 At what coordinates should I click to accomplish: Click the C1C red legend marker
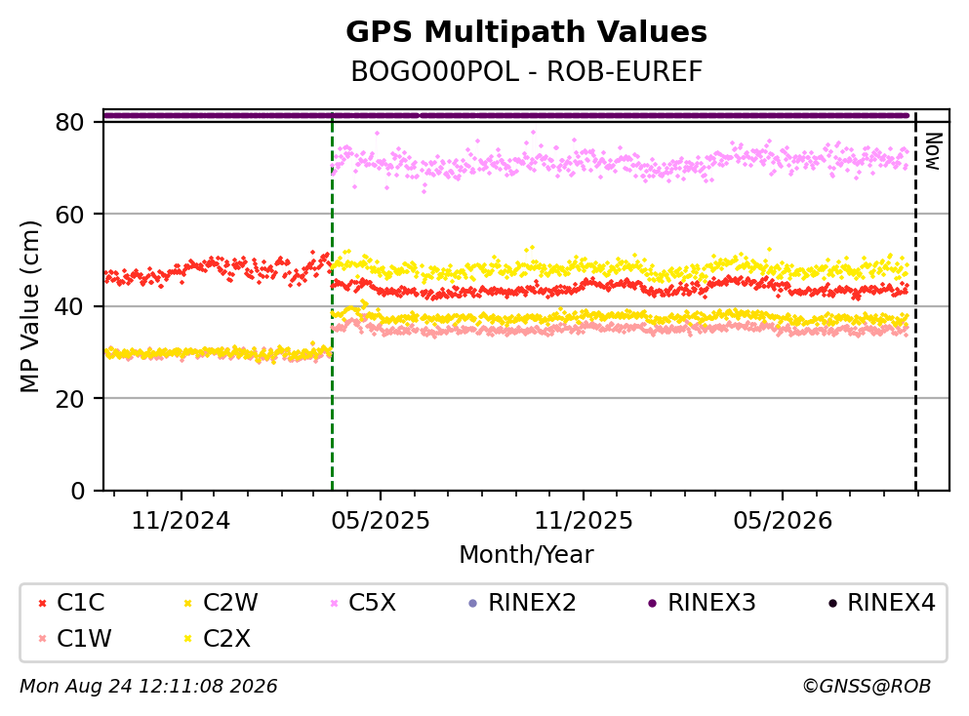pos(43,603)
